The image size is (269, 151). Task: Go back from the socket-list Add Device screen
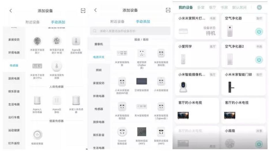95,10
